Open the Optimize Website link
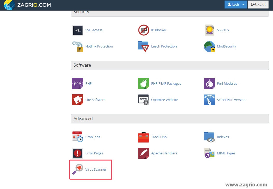 [x=164, y=100]
